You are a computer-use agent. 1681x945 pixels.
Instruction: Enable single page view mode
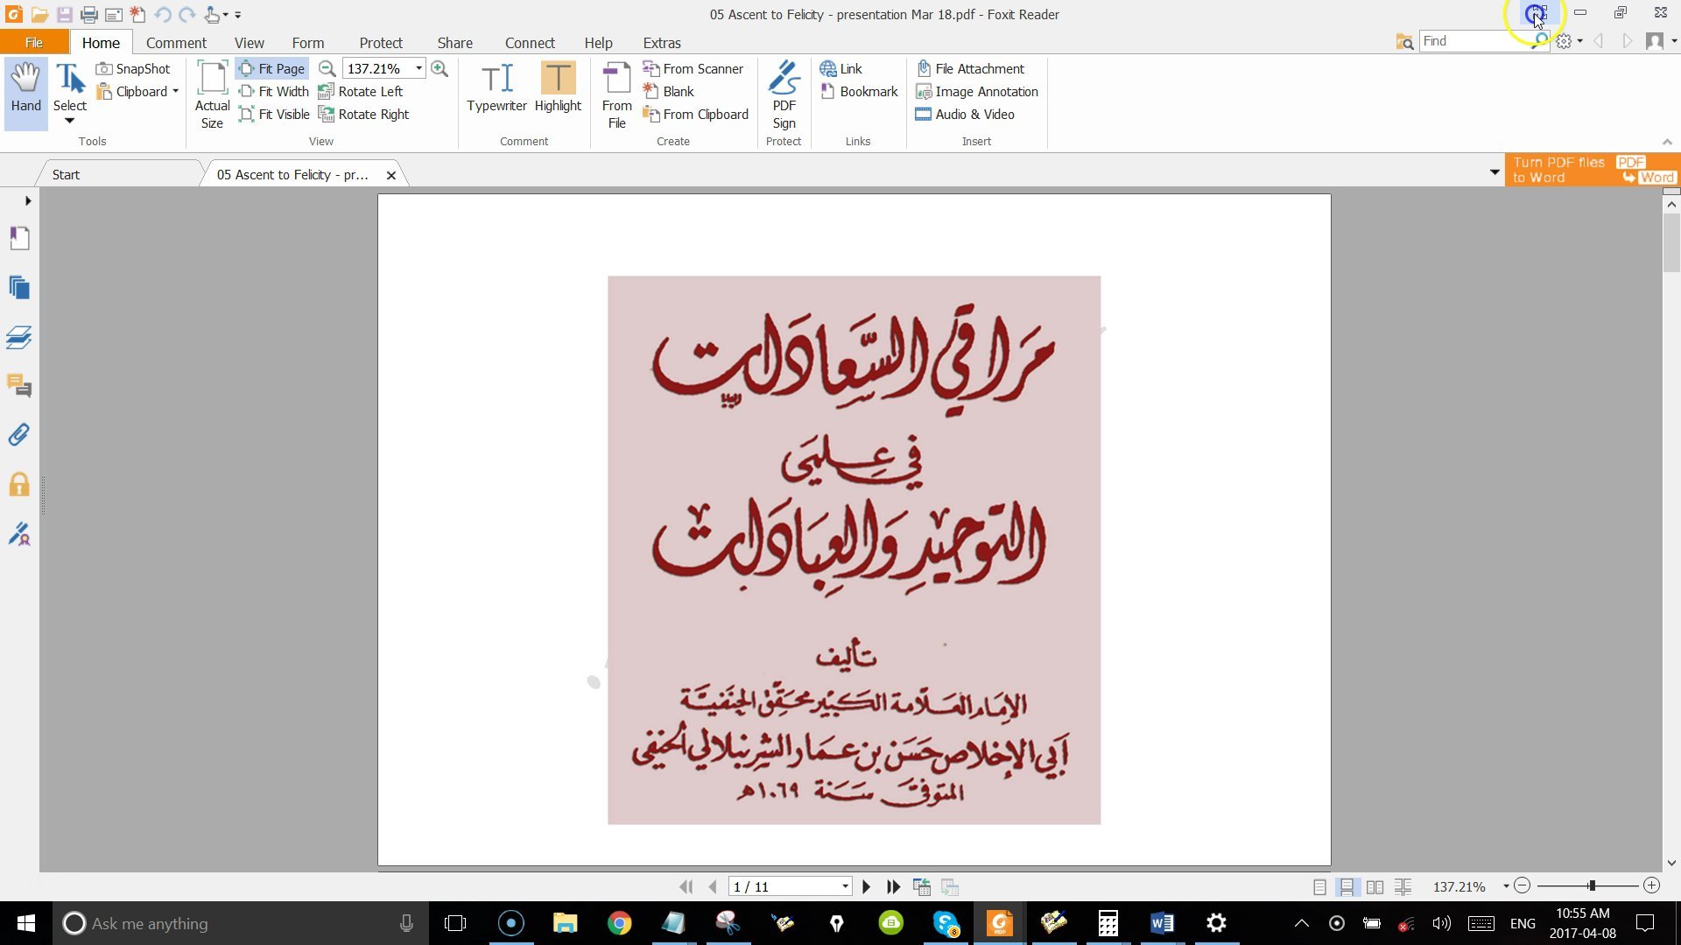1319,887
